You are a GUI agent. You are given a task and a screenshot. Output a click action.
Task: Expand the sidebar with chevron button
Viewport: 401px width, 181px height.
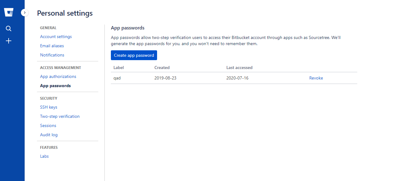coord(25,13)
